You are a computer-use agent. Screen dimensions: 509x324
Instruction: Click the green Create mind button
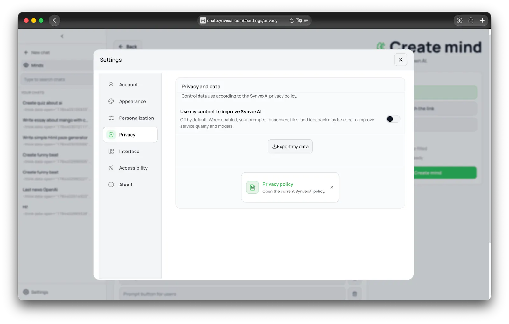coord(445,173)
